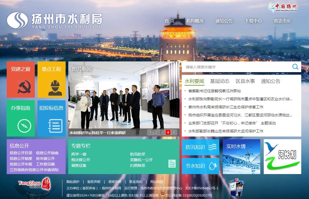309x199 pixels.
Task: Show slideshow image 1
Action: 150,132
